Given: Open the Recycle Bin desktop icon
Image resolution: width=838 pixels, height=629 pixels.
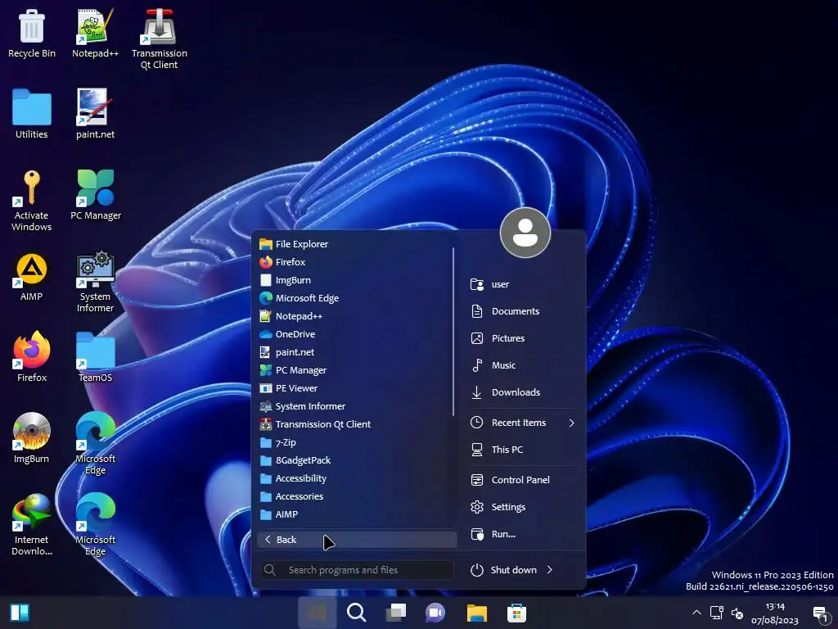Looking at the screenshot, I should point(32,33).
